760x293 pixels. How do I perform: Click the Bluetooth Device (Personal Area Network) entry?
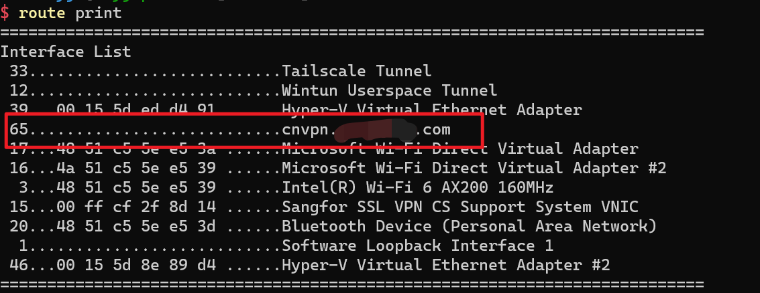click(x=469, y=226)
